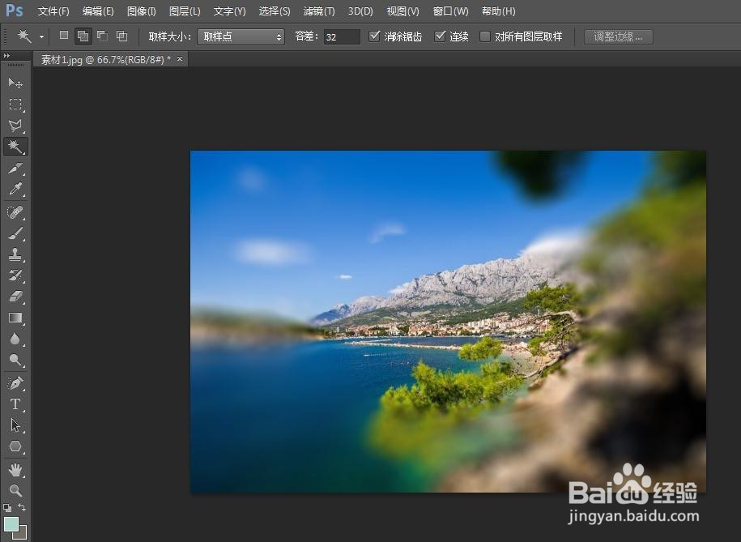Click the Photoshop Ps logo
This screenshot has height=542, width=741.
click(x=15, y=11)
